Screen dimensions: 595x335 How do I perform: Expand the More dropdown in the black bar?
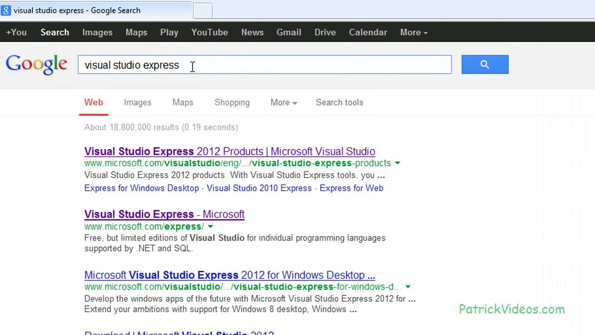pos(414,33)
